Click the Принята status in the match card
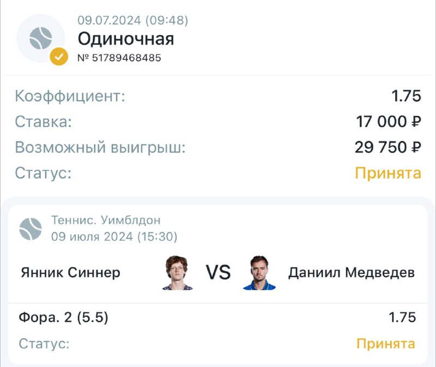The width and height of the screenshot is (436, 367). (385, 344)
